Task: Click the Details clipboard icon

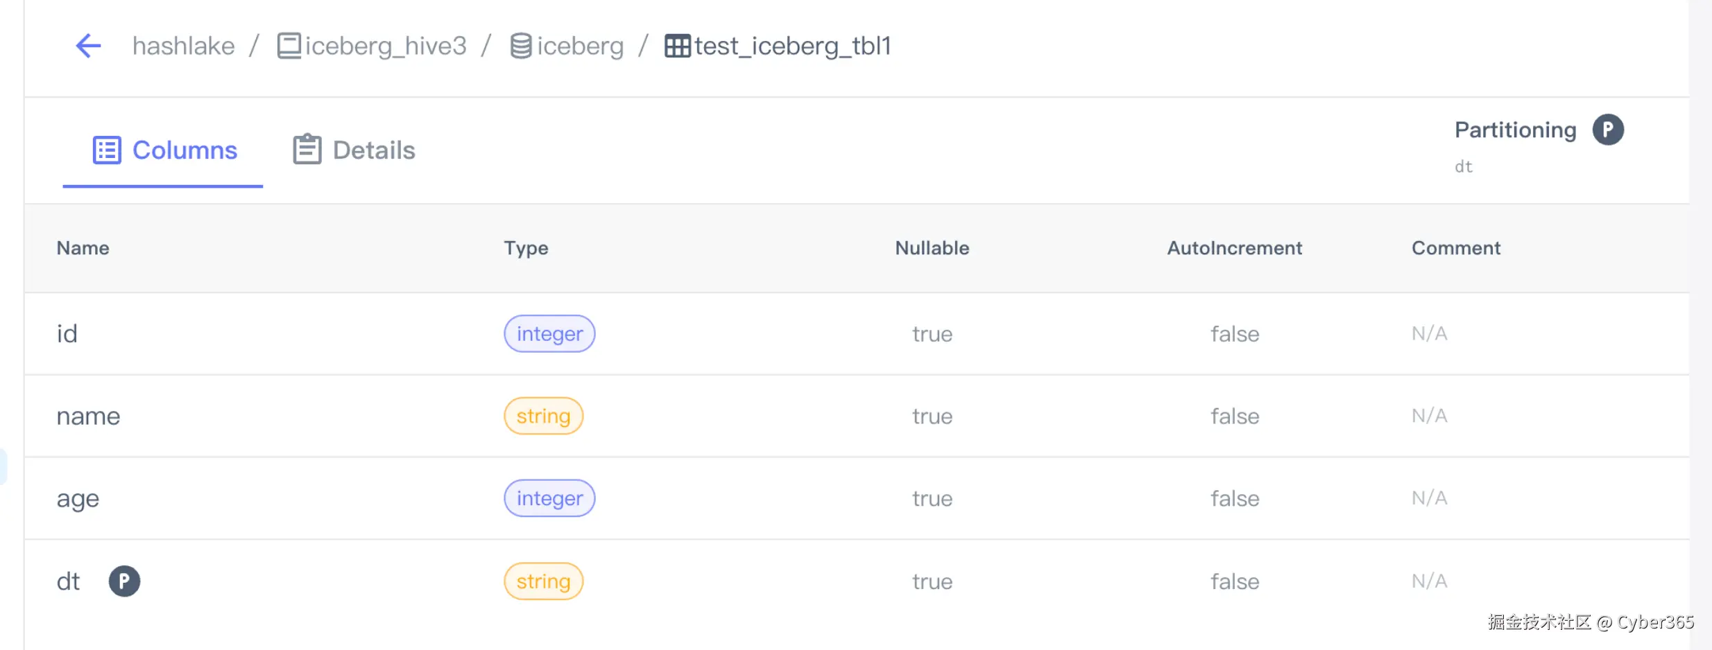Action: tap(307, 150)
